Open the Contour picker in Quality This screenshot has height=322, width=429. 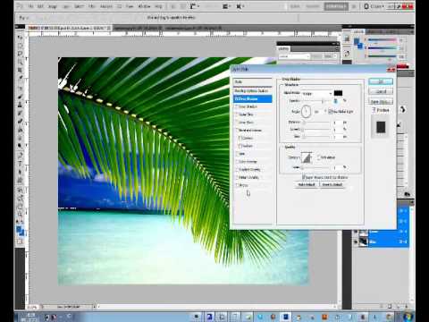pos(307,157)
